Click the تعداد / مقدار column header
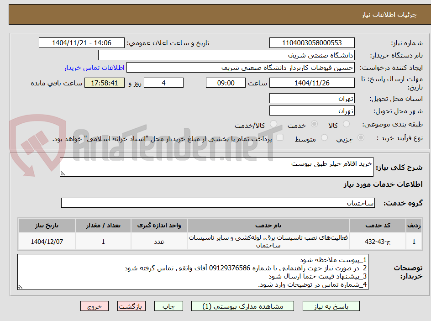This screenshot has width=431, height=321. click(x=103, y=226)
